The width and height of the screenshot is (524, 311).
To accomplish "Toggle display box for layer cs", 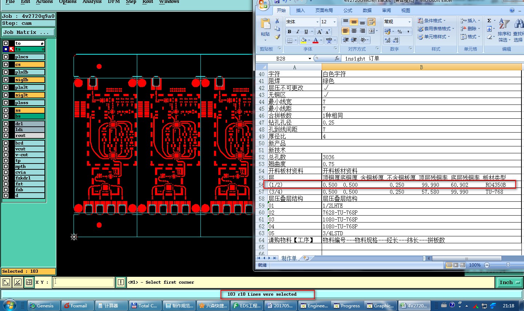I will point(6,64).
